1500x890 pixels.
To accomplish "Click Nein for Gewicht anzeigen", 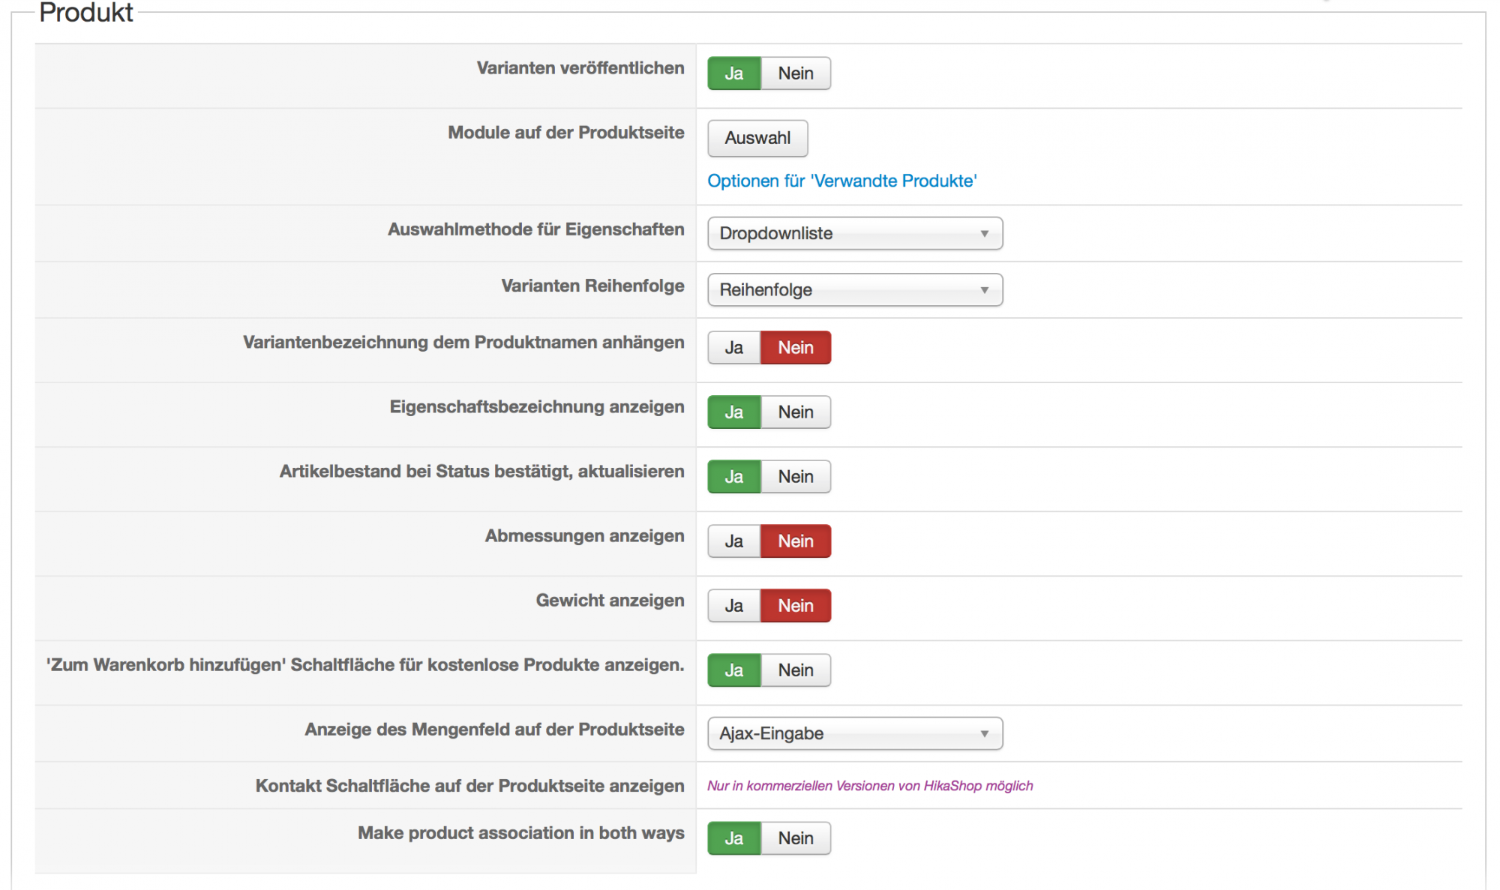I will pyautogui.click(x=795, y=606).
